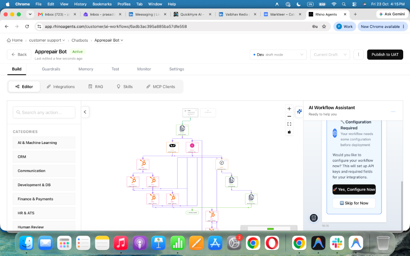Image resolution: width=410 pixels, height=256 pixels.
Task: Open AI & Machine Learning category
Action: tap(44, 143)
